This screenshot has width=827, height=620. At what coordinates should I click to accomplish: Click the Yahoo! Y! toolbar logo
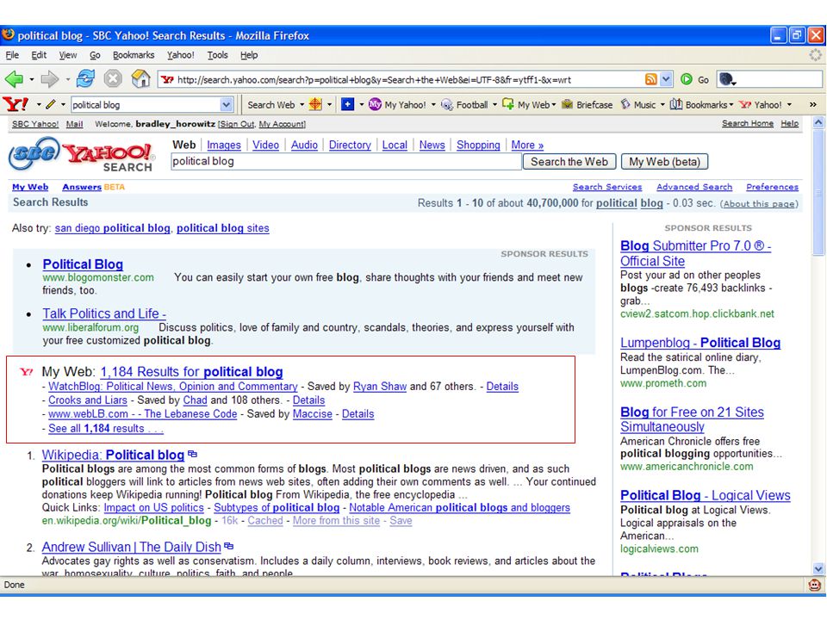click(16, 104)
